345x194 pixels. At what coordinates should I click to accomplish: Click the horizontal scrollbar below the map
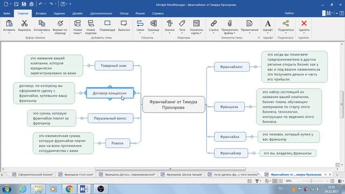(170, 169)
